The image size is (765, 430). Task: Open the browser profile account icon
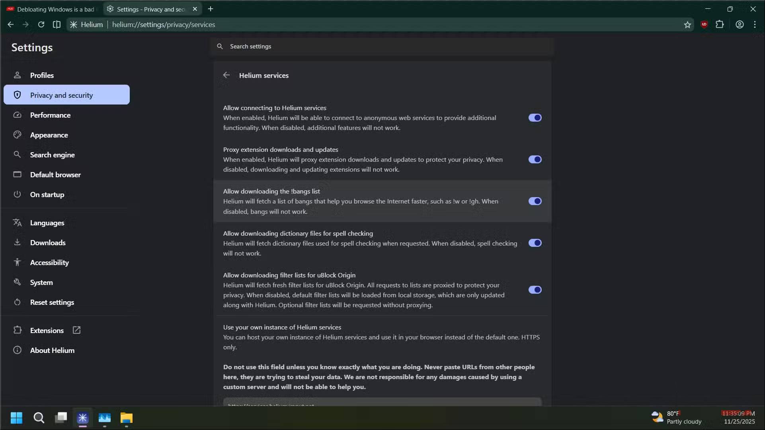739,24
